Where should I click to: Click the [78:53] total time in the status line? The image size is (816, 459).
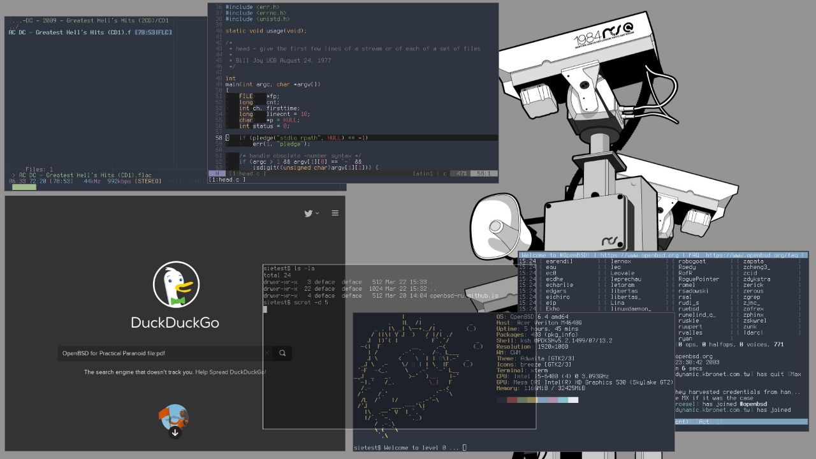pos(63,181)
